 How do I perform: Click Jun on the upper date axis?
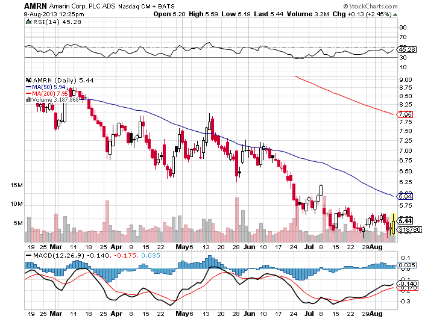(249, 247)
